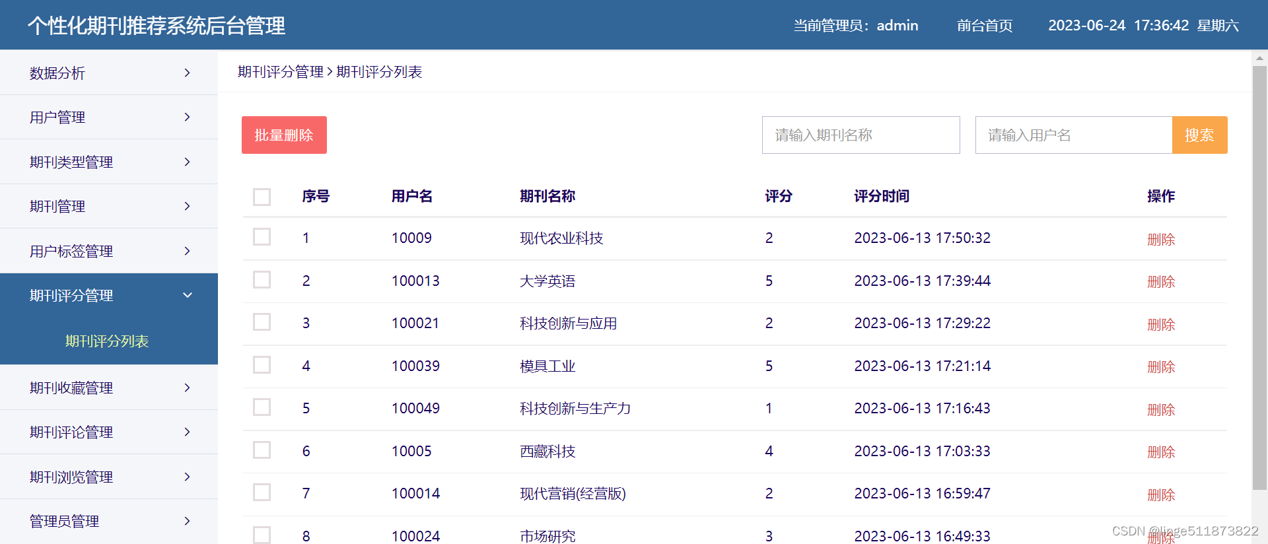
Task: Click the orange 搜索 button
Action: point(1199,135)
